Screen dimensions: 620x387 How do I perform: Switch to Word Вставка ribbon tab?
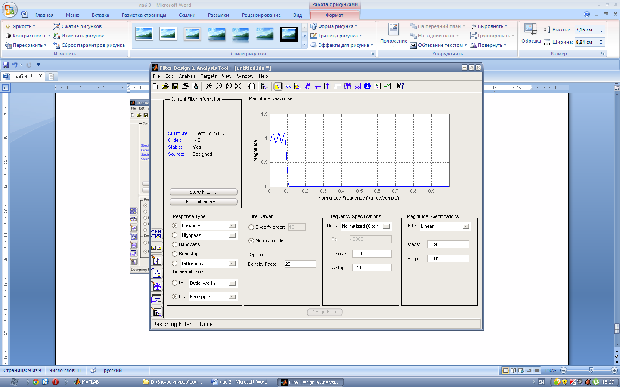click(x=100, y=15)
